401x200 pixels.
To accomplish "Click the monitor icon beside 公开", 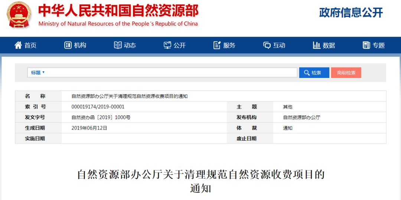I will [167, 45].
